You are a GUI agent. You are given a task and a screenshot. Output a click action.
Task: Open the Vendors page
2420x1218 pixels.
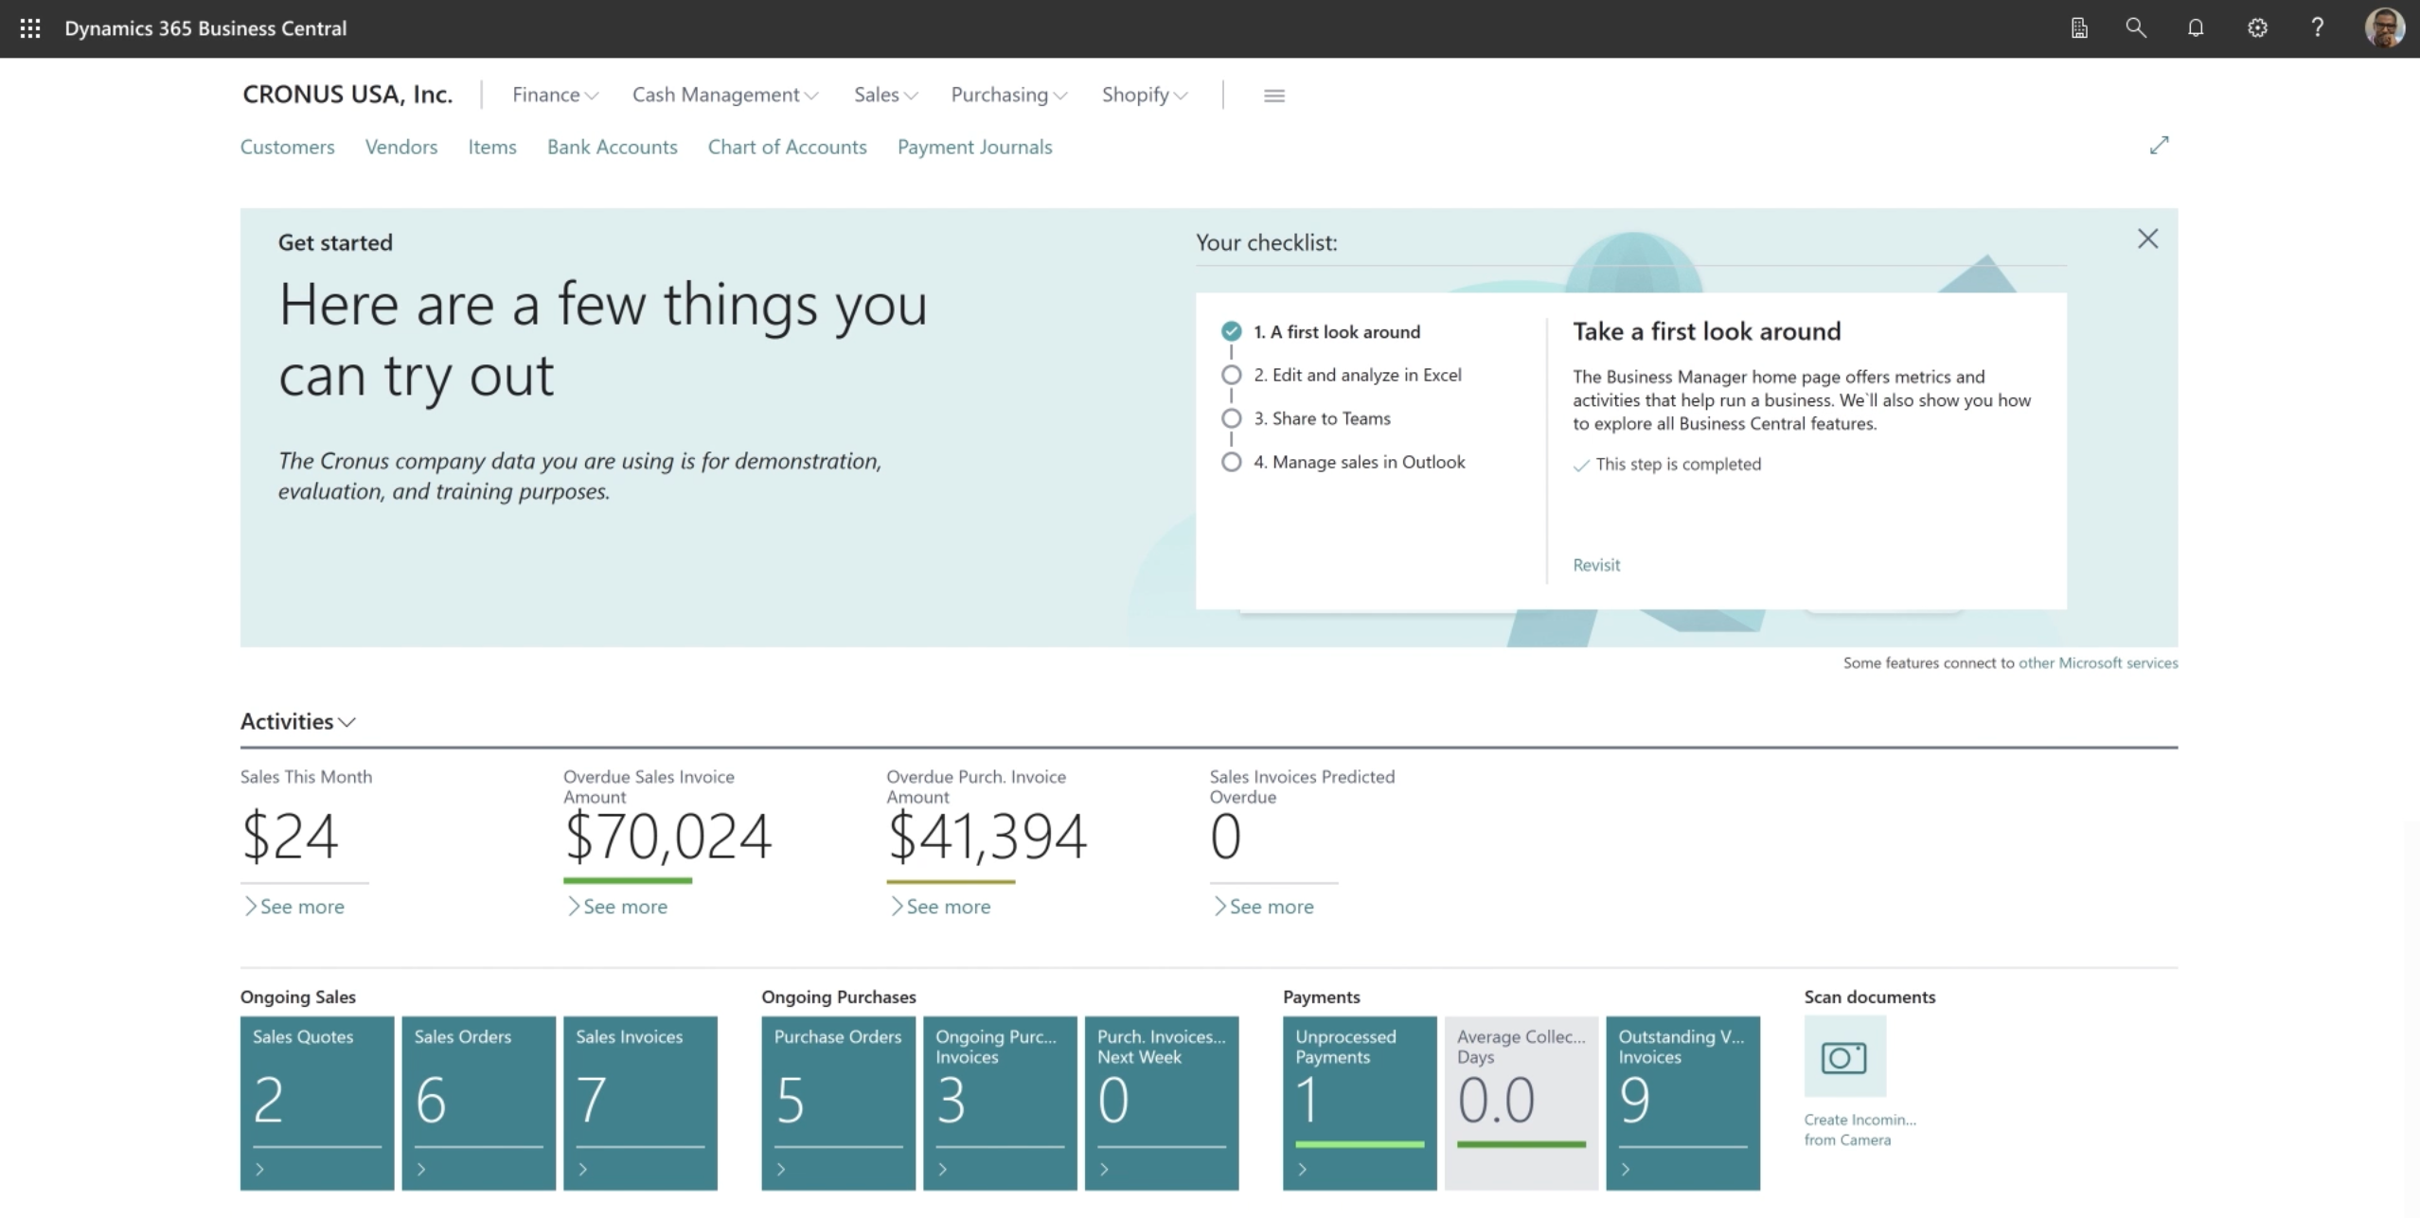(401, 147)
